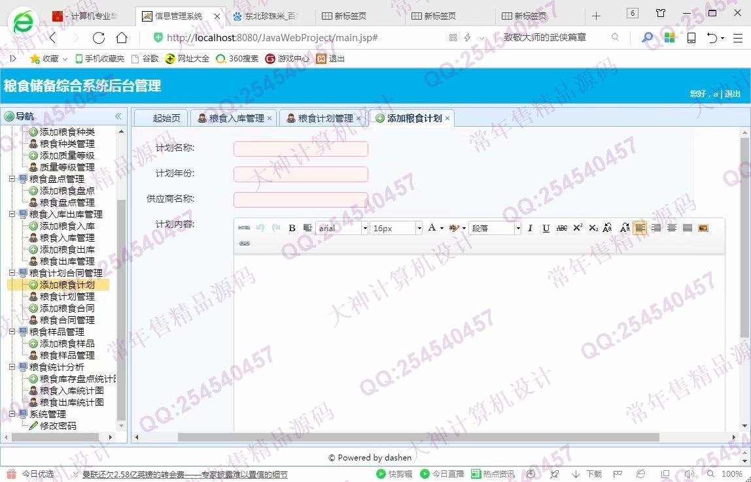Close the 添加粮食计划 tab

pyautogui.click(x=447, y=119)
